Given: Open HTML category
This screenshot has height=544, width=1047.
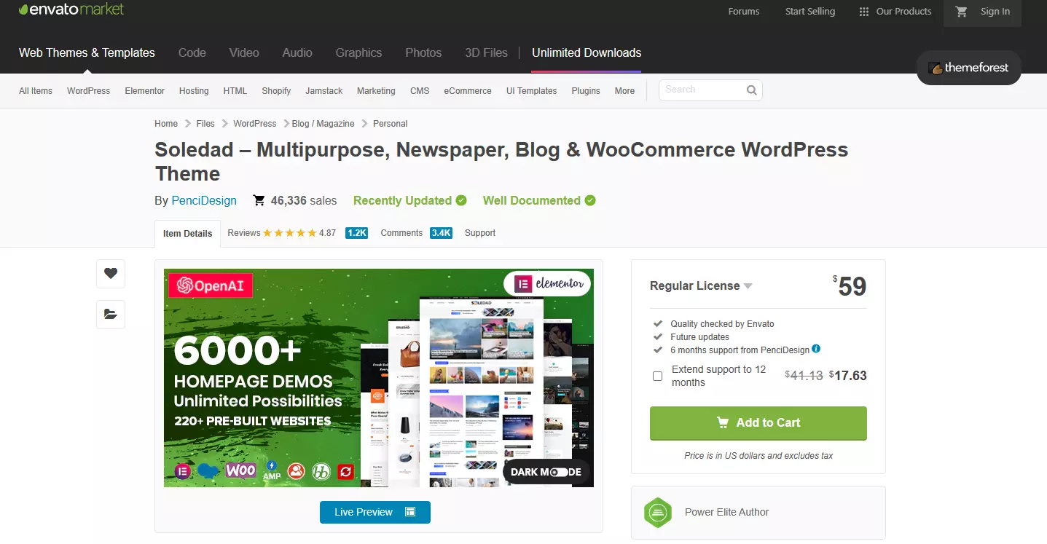Looking at the screenshot, I should coord(235,91).
